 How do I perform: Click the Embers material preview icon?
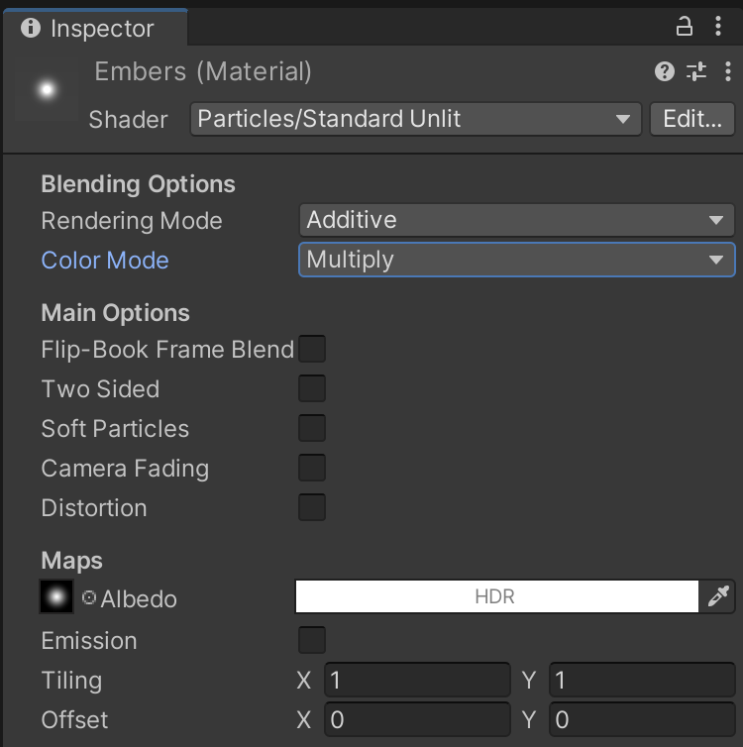coord(46,91)
